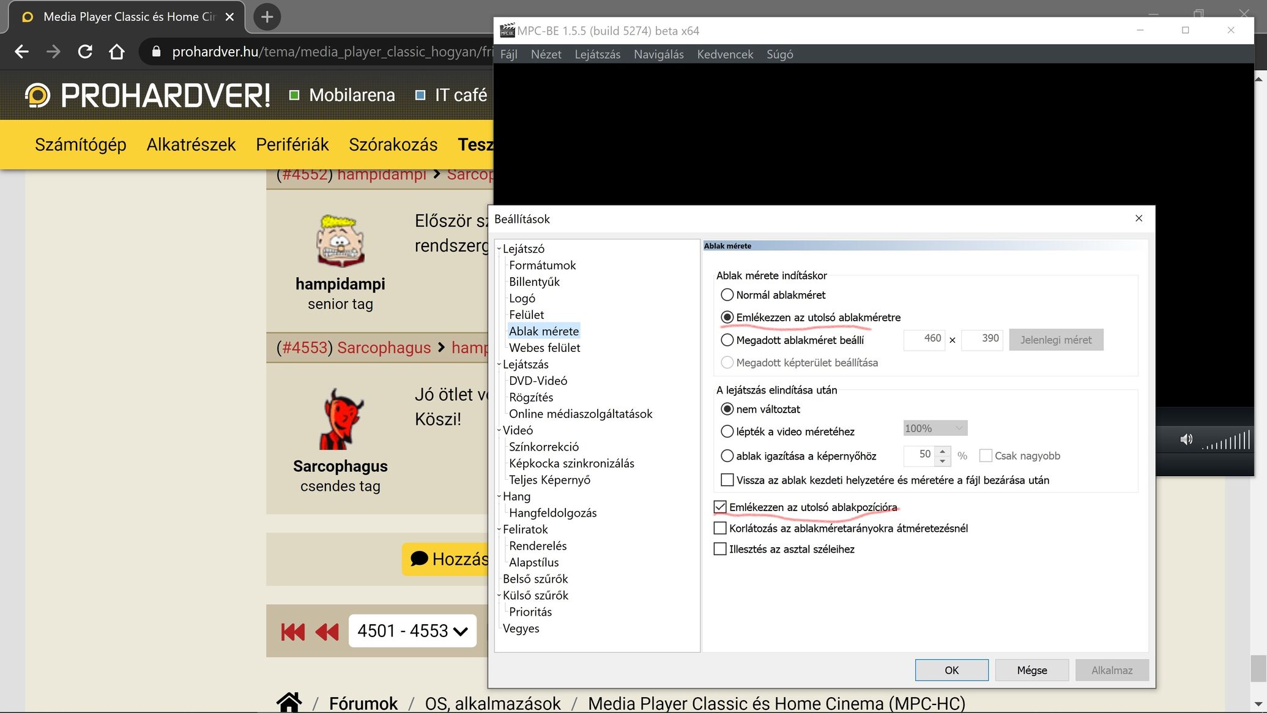1267x713 pixels.
Task: Reload the page with refresh icon
Action: tap(85, 52)
